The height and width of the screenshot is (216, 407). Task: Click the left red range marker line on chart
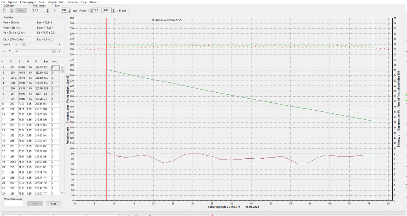coord(106,109)
